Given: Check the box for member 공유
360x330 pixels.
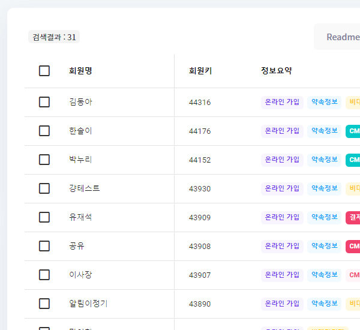Looking at the screenshot, I should point(44,246).
